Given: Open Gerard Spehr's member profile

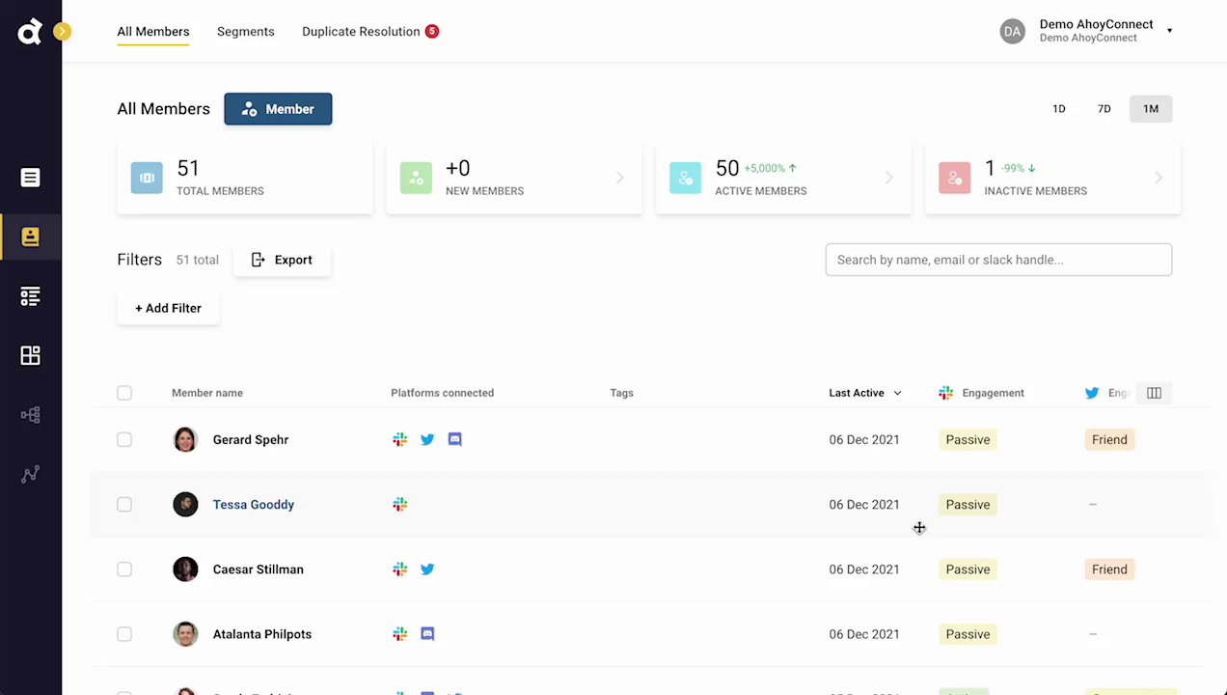Looking at the screenshot, I should pyautogui.click(x=251, y=439).
